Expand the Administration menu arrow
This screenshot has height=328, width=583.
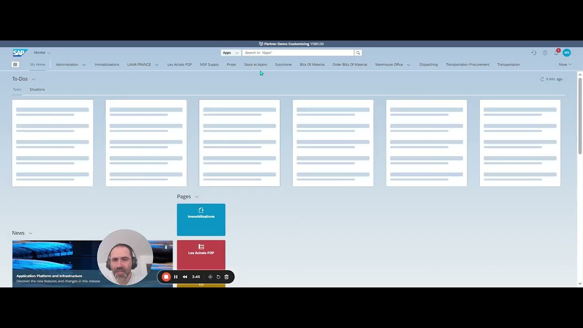(x=84, y=65)
